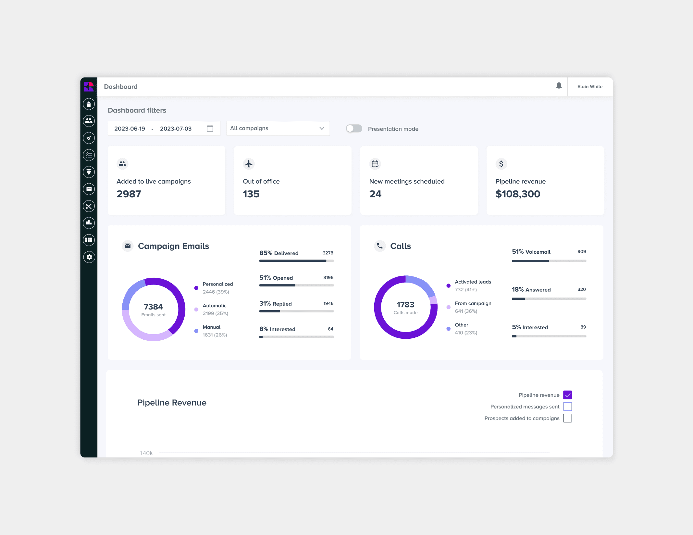Image resolution: width=693 pixels, height=535 pixels.
Task: Uncheck the Pipeline revenue checkbox
Action: (x=567, y=395)
